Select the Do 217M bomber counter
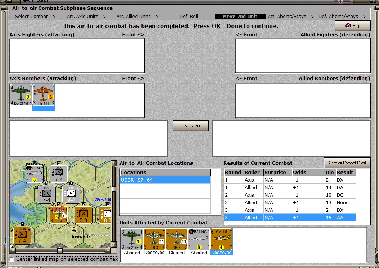This screenshot has width=379, height=268. point(21,95)
